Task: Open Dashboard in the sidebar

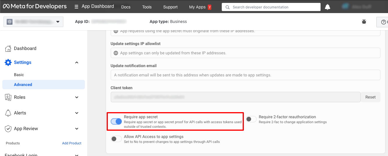Action: click(x=25, y=49)
